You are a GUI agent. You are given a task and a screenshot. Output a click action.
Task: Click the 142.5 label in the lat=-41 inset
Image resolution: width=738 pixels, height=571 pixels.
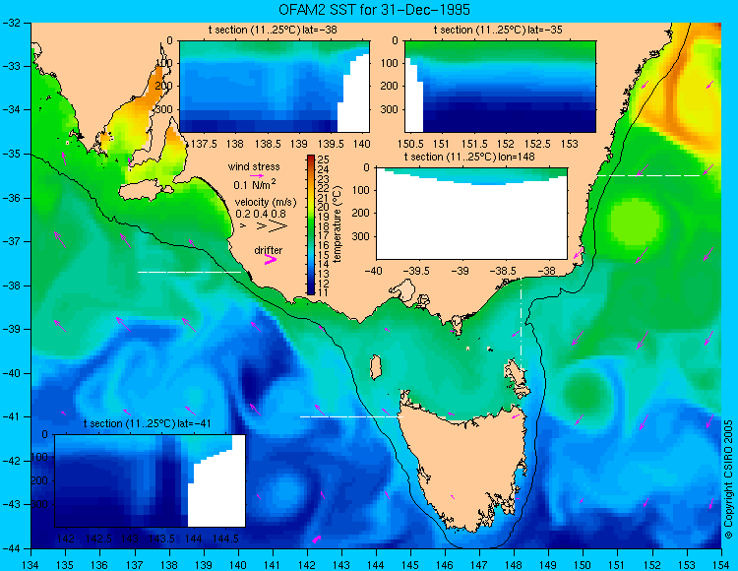pos(97,539)
